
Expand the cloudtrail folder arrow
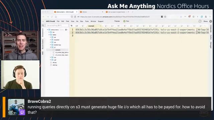click(50, 40)
